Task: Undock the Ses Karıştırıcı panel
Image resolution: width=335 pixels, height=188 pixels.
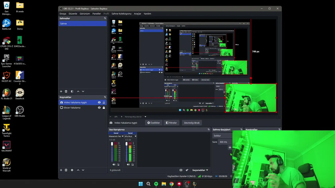Action: [209, 130]
